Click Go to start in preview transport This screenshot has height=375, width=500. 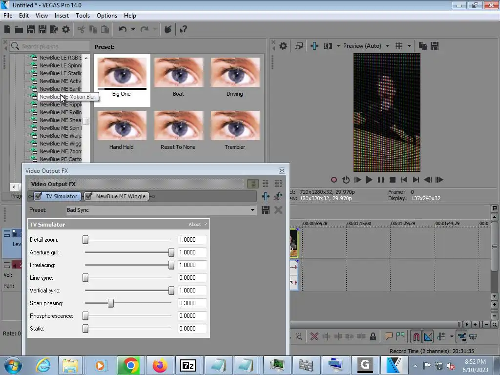[x=404, y=180]
